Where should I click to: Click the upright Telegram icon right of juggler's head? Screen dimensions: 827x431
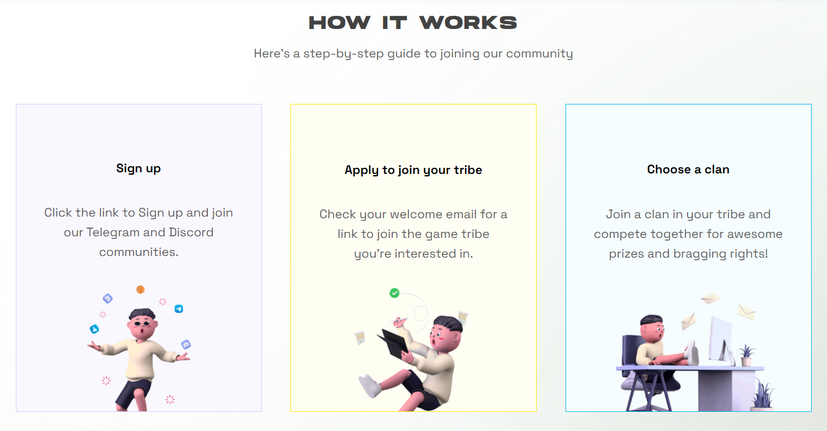pyautogui.click(x=178, y=309)
